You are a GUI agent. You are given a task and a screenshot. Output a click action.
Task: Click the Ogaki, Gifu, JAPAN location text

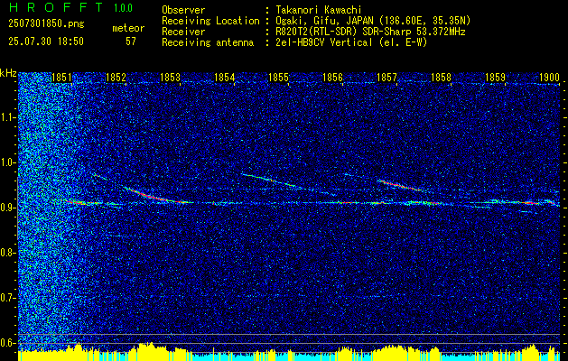pyautogui.click(x=374, y=21)
